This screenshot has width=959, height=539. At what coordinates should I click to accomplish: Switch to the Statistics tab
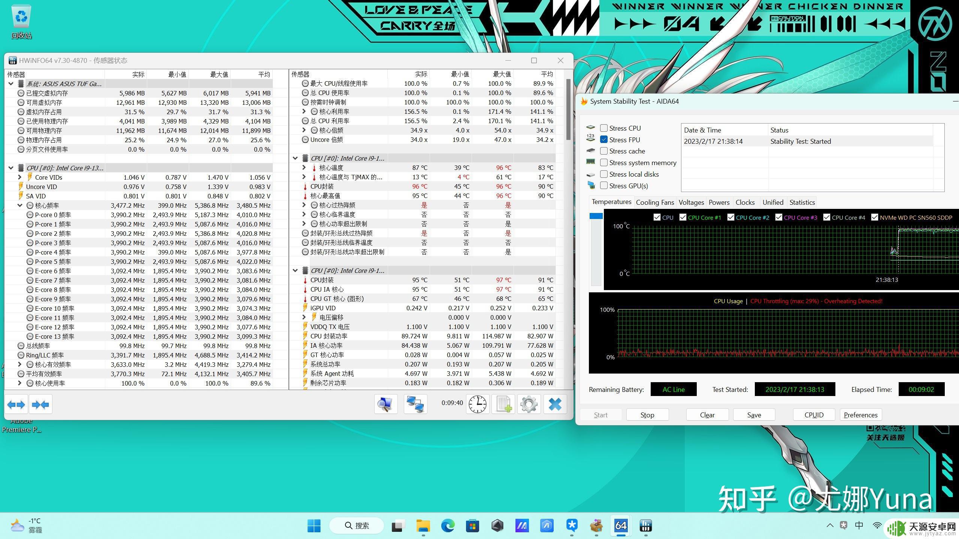[x=802, y=202]
